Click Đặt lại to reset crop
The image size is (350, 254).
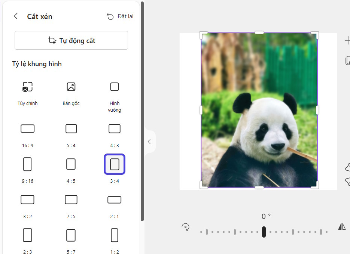(x=125, y=16)
